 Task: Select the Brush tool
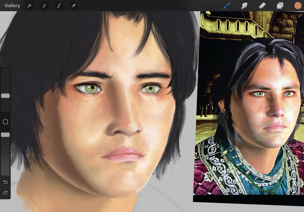[x=226, y=5]
